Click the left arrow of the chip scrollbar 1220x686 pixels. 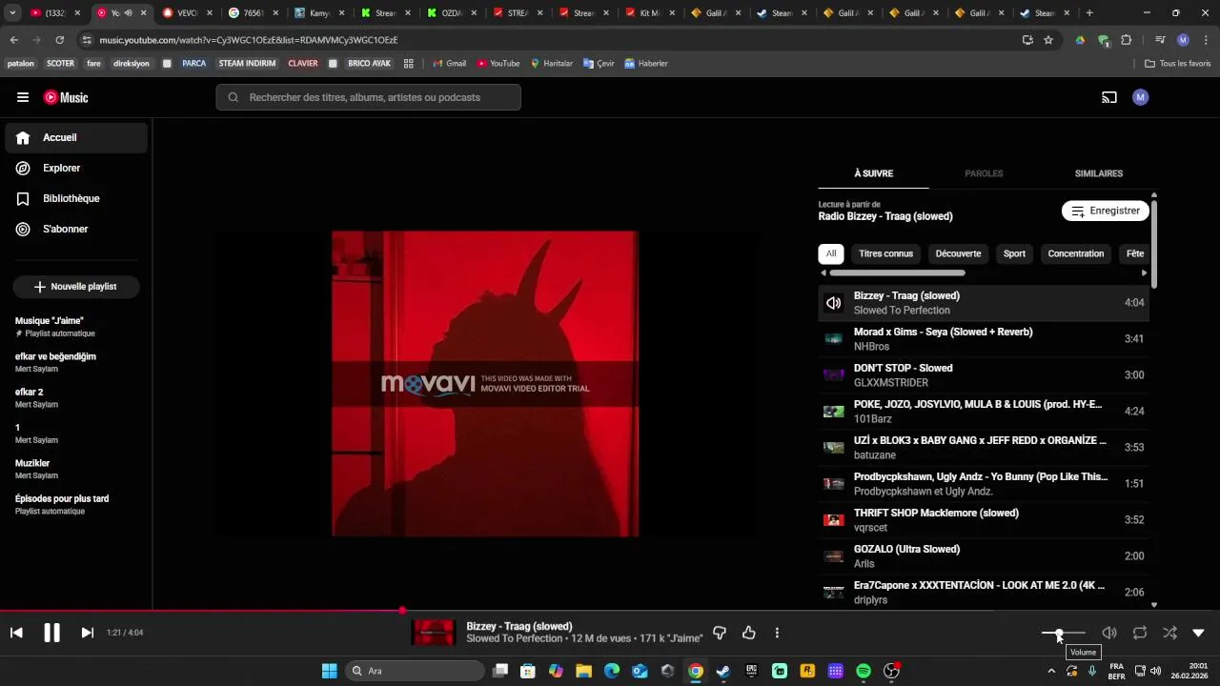coord(823,273)
